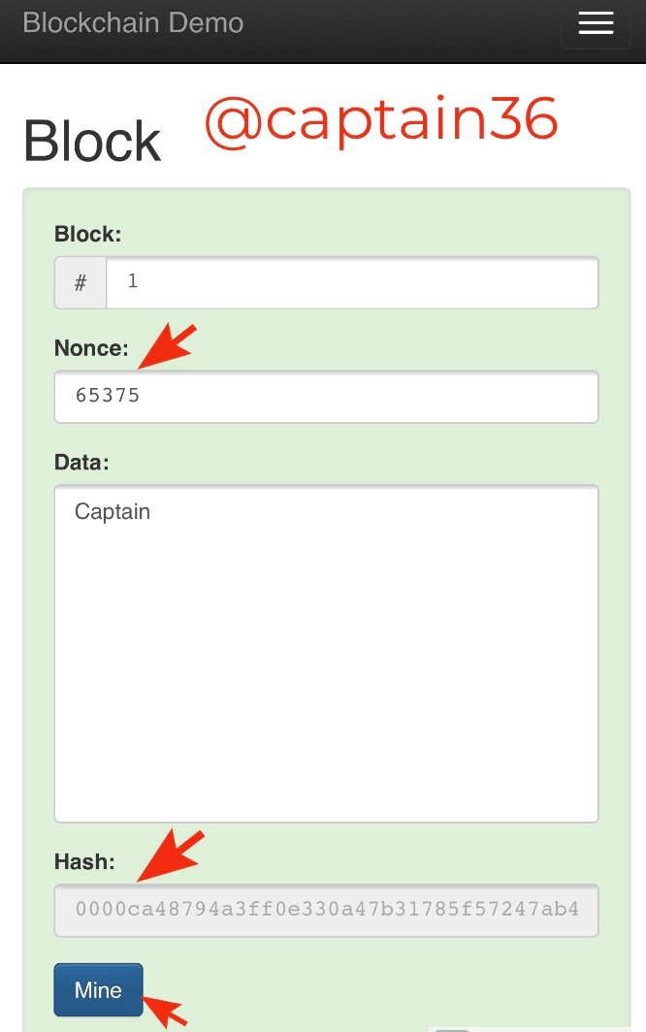Click the nonce value 65375
The image size is (646, 1032).
click(108, 396)
